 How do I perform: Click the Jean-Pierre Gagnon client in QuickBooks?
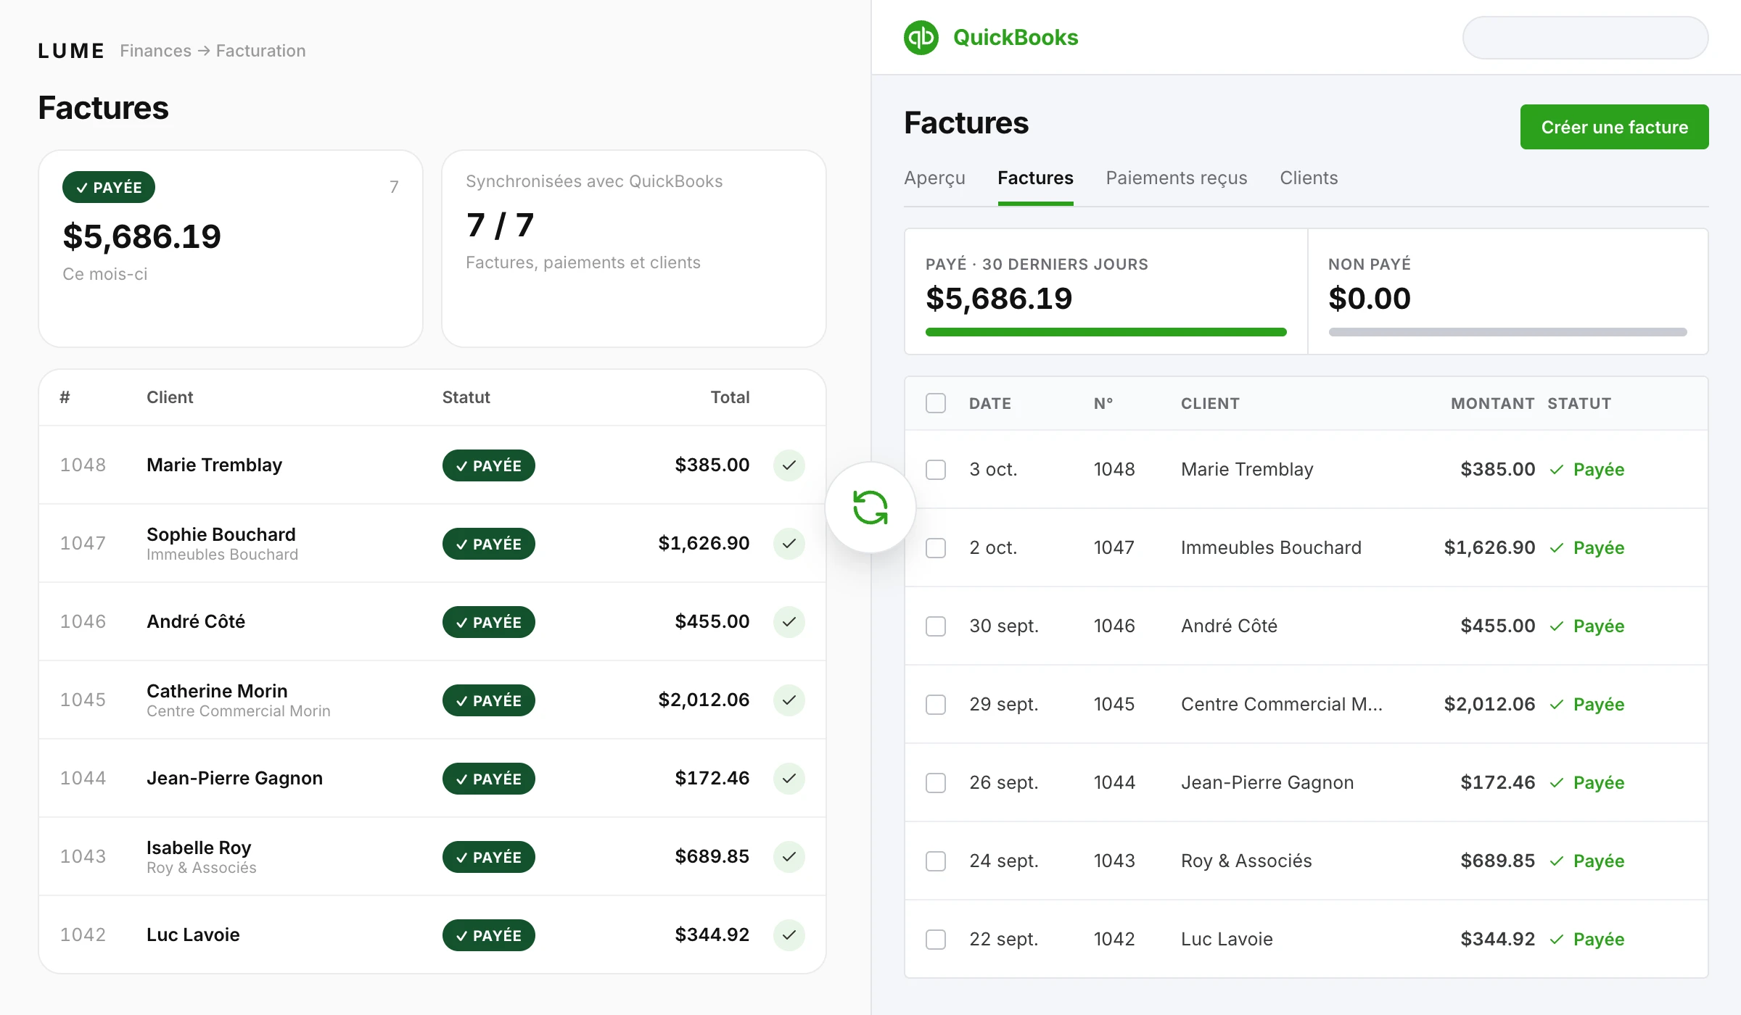point(1267,783)
